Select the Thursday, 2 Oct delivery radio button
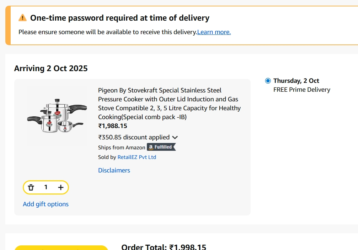358x250 pixels. (x=267, y=81)
